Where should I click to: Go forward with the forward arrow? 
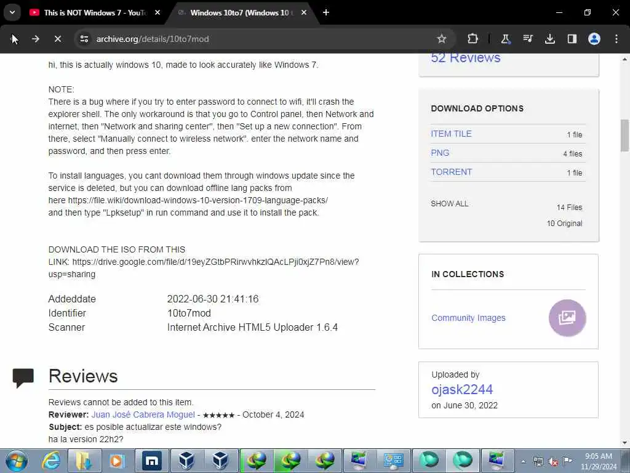(35, 39)
